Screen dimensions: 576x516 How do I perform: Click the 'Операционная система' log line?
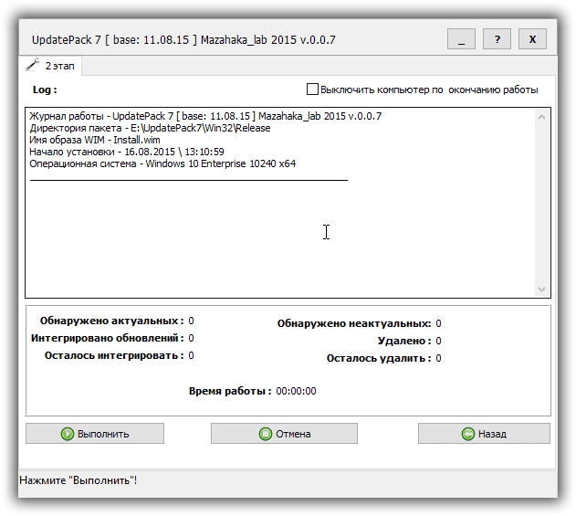click(x=162, y=163)
